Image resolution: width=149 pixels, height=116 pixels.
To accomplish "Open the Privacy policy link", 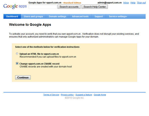I will coord(67,95).
